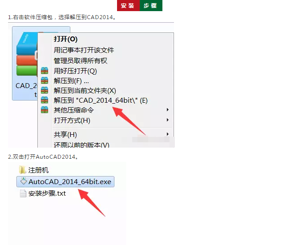Screen dimensions: 283x245
Task: Select 还原以前的版本(V) menu entry
Action: [81, 145]
